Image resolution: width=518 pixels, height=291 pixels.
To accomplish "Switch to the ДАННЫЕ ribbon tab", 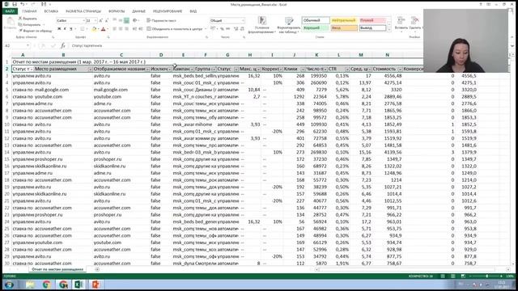I will pos(138,11).
